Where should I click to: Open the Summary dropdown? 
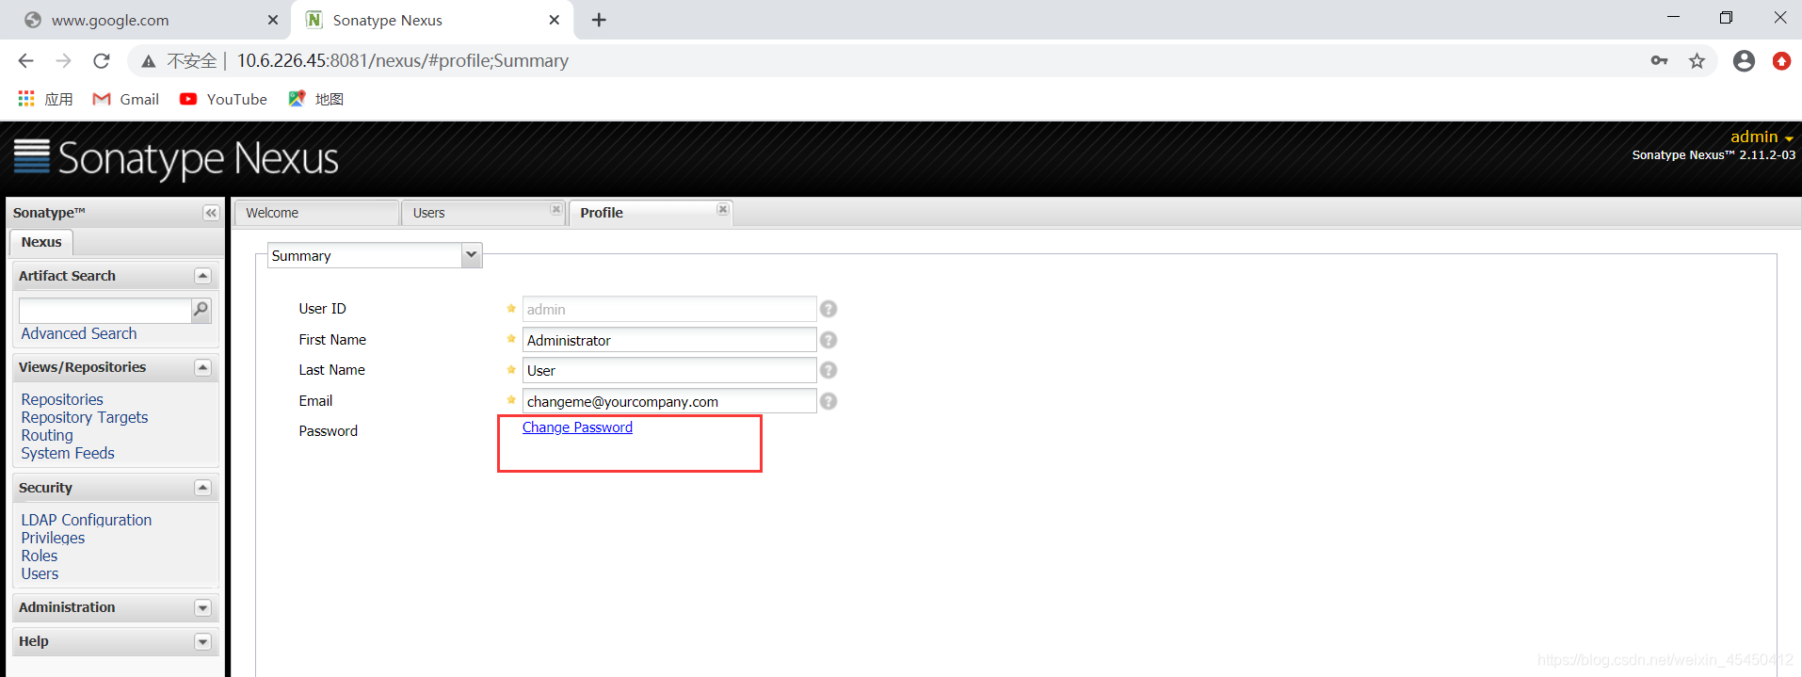click(472, 255)
